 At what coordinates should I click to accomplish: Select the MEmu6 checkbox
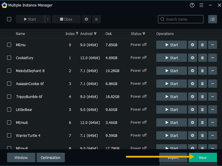[x=9, y=122]
